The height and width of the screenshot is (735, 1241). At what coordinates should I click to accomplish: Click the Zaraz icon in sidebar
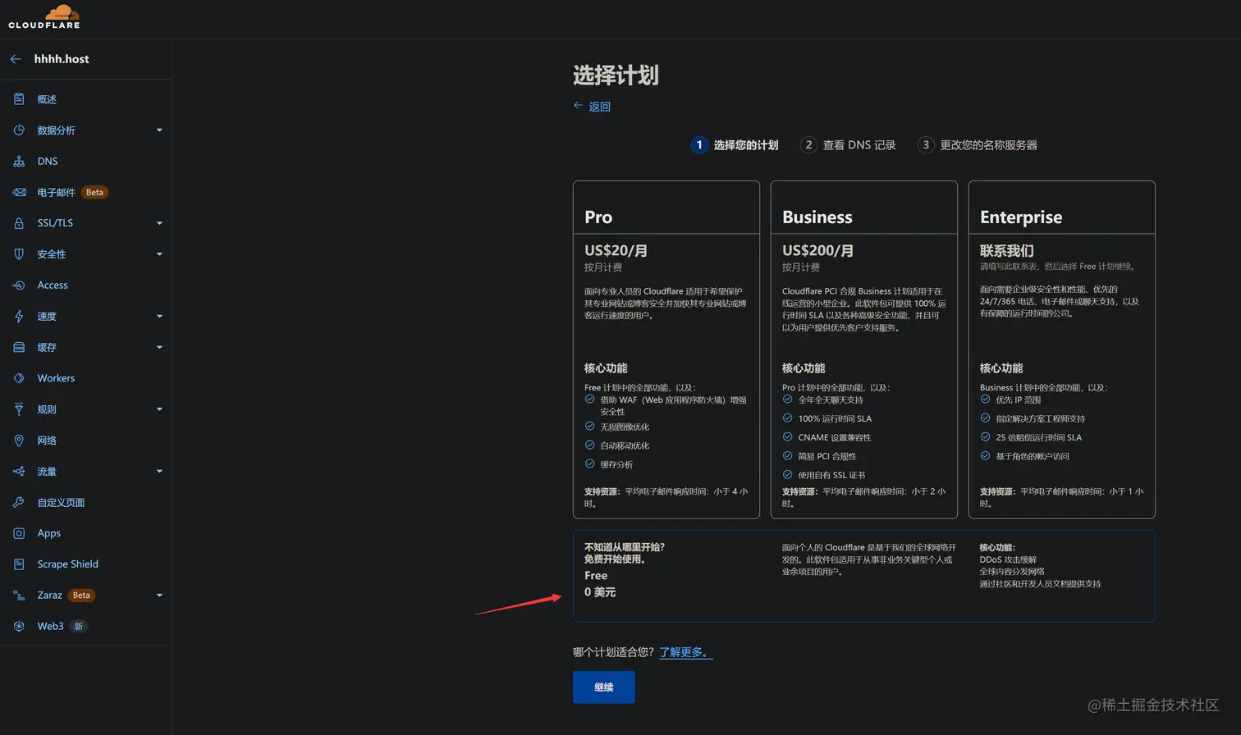click(19, 596)
